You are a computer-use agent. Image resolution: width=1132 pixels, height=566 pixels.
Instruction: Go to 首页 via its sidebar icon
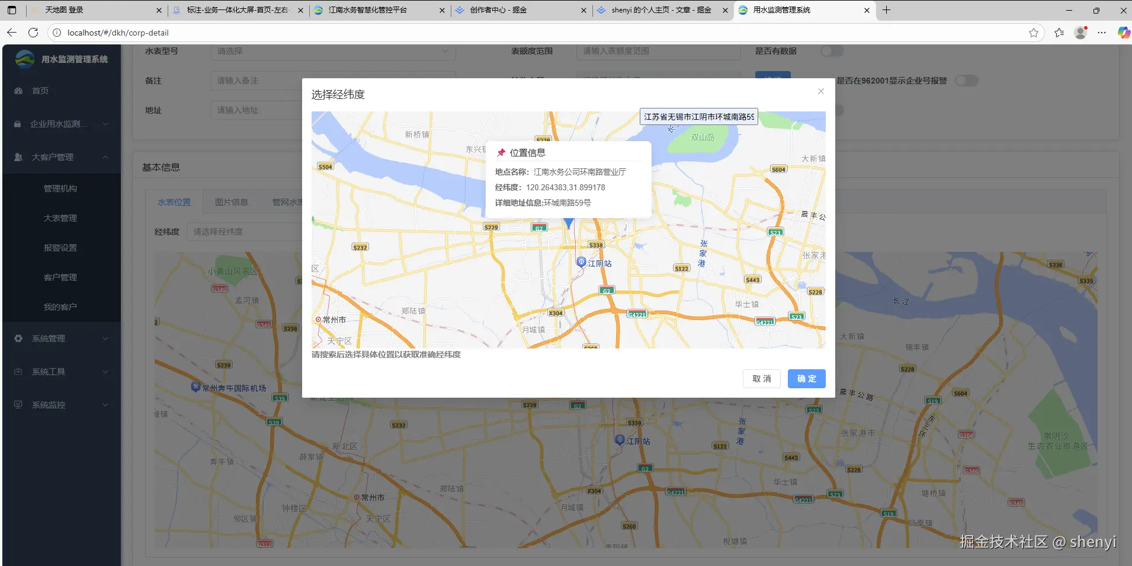click(x=18, y=91)
